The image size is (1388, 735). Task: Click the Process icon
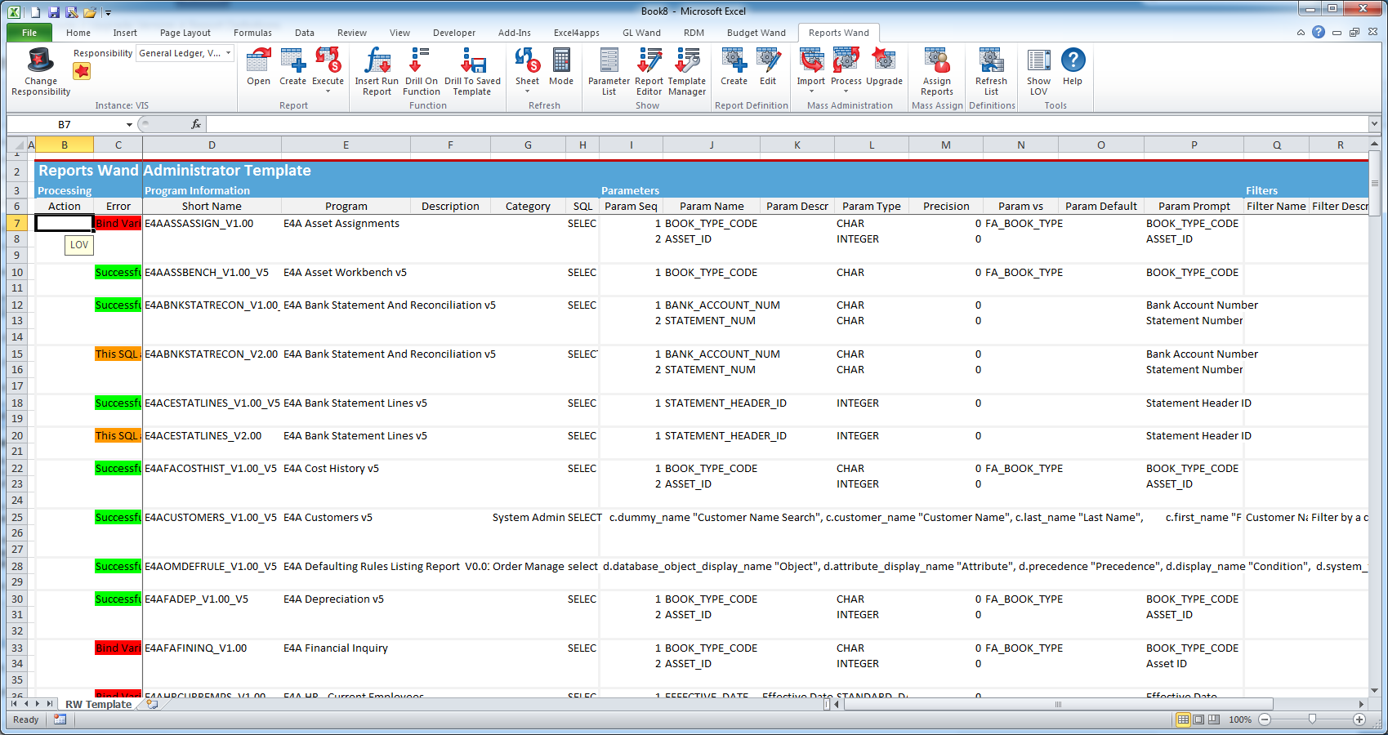coord(846,60)
